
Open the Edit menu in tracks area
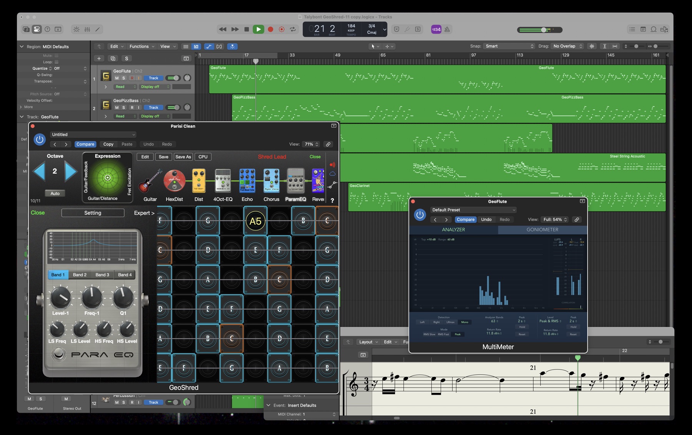pyautogui.click(x=117, y=47)
